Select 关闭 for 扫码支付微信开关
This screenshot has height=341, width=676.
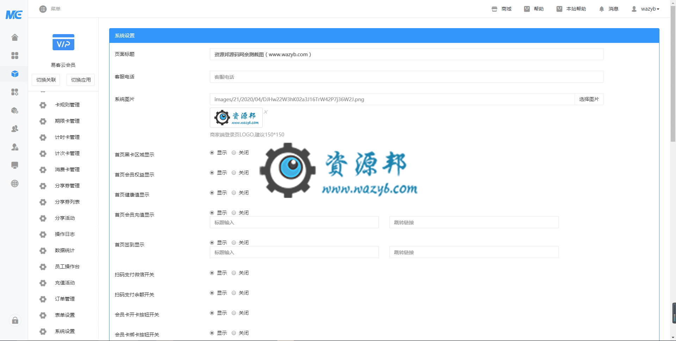tap(234, 273)
